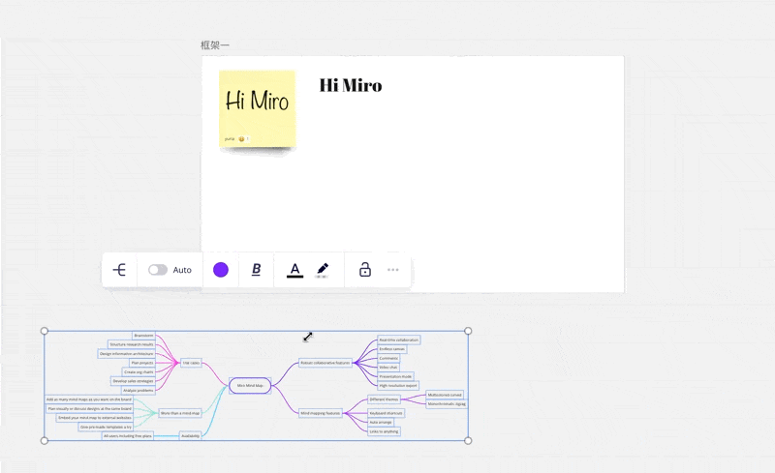Select the Real-time collaboration node
The image size is (775, 473).
pos(399,340)
